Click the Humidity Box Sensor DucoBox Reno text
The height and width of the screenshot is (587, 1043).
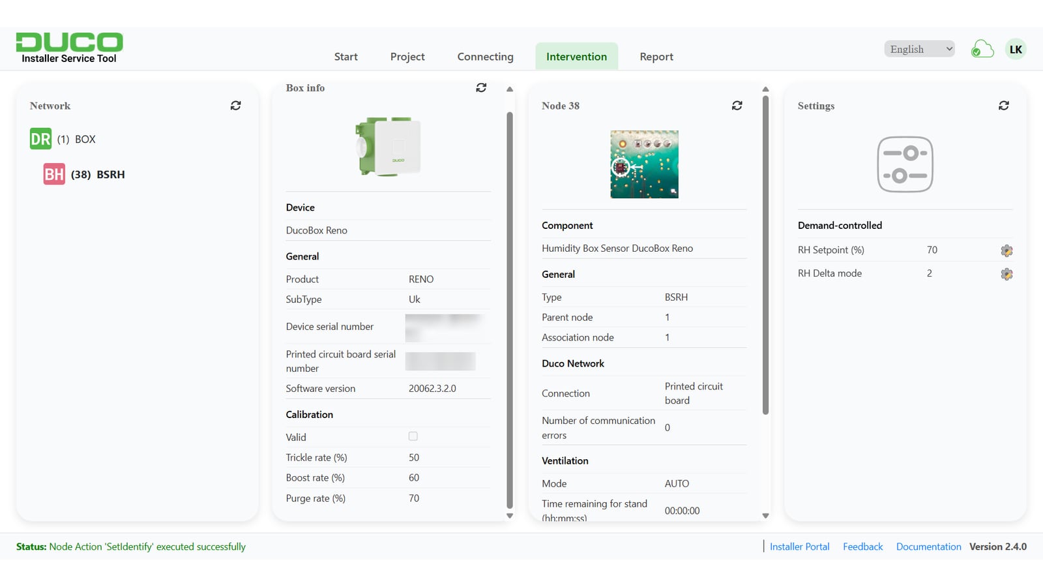click(617, 248)
